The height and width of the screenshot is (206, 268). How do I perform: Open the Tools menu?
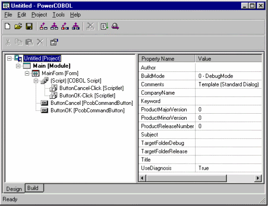click(x=59, y=15)
